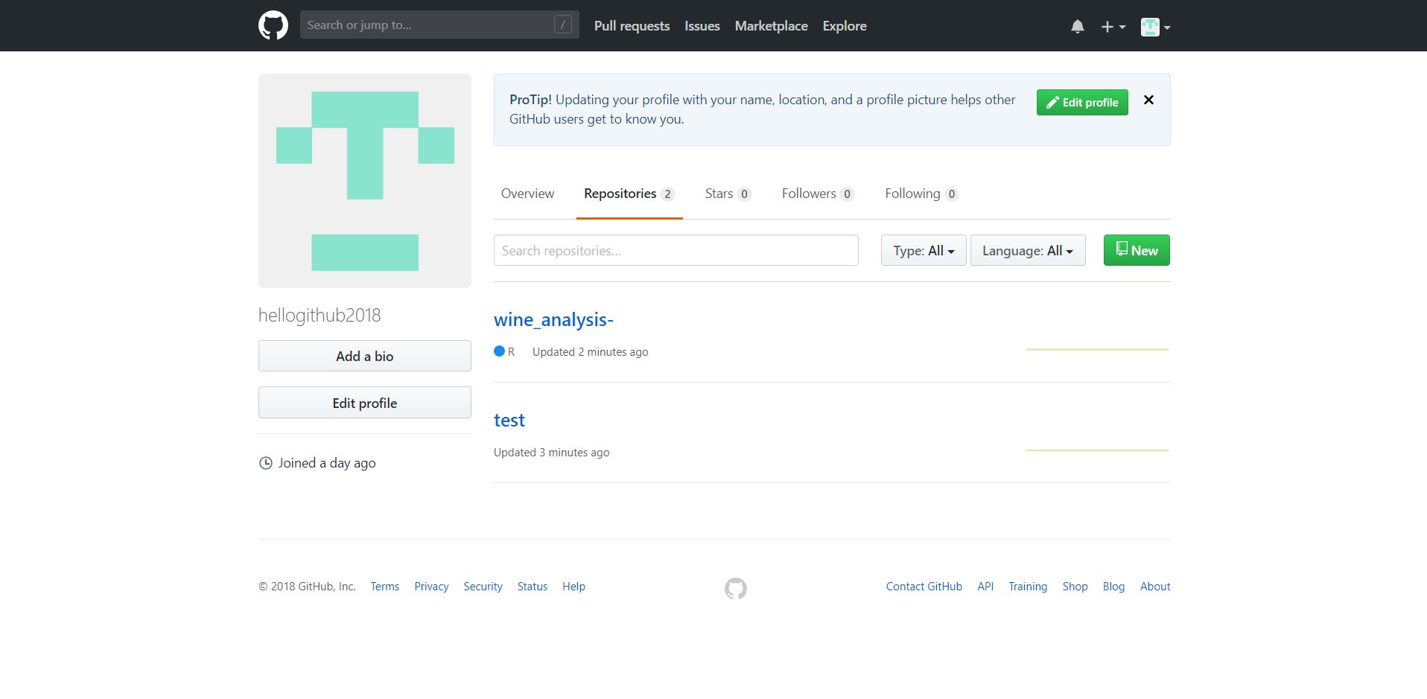Expand the Type: All dropdown
This screenshot has height=699, width=1427.
pyautogui.click(x=924, y=250)
